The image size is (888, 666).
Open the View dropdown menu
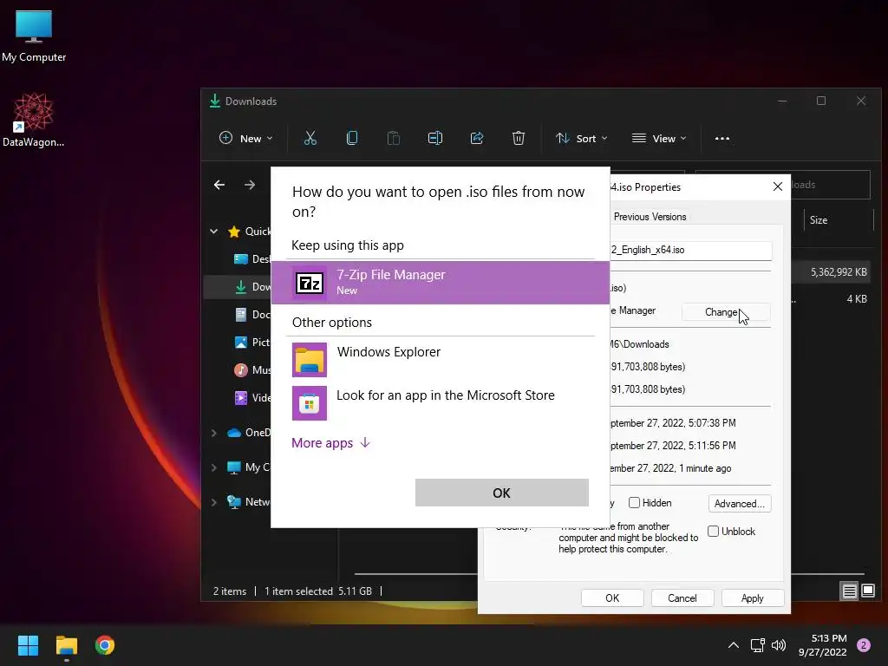coord(659,138)
